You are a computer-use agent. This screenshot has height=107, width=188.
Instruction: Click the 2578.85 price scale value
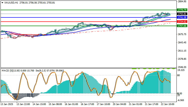[x=182, y=59]
